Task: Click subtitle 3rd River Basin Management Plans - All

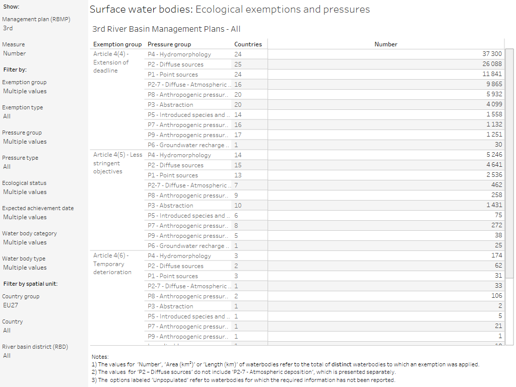Action: 166,29
